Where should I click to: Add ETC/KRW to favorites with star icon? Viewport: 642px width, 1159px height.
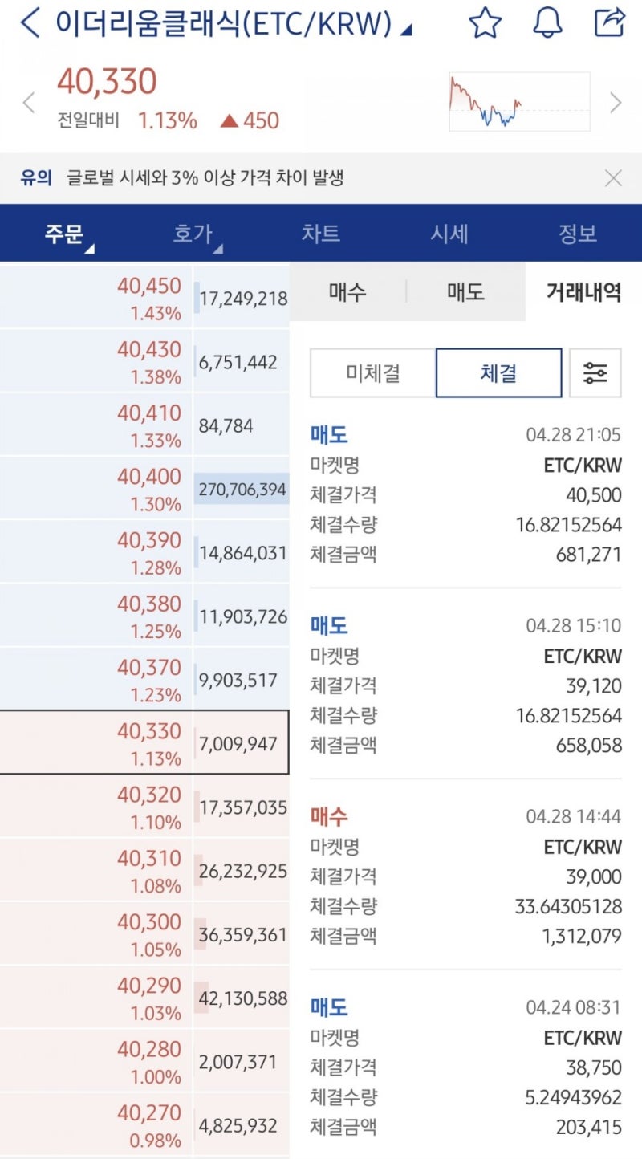486,25
